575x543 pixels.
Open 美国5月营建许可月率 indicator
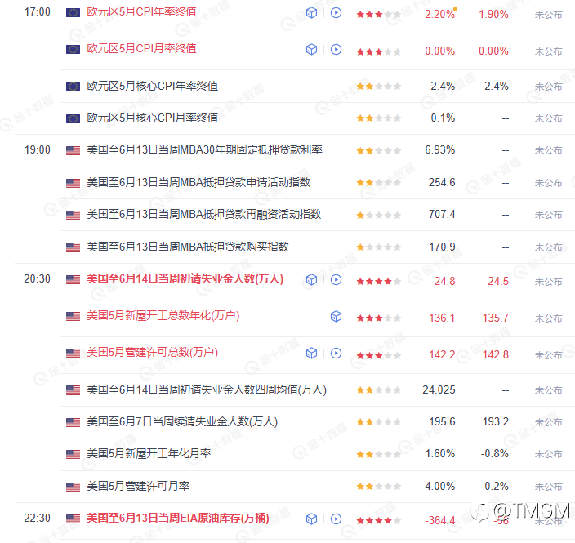click(138, 486)
